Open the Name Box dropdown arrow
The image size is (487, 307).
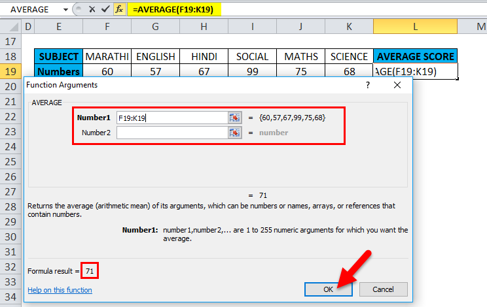pos(65,10)
